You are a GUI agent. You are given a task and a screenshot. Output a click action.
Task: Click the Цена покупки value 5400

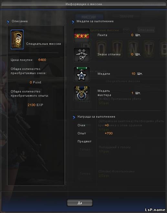coord(42,60)
